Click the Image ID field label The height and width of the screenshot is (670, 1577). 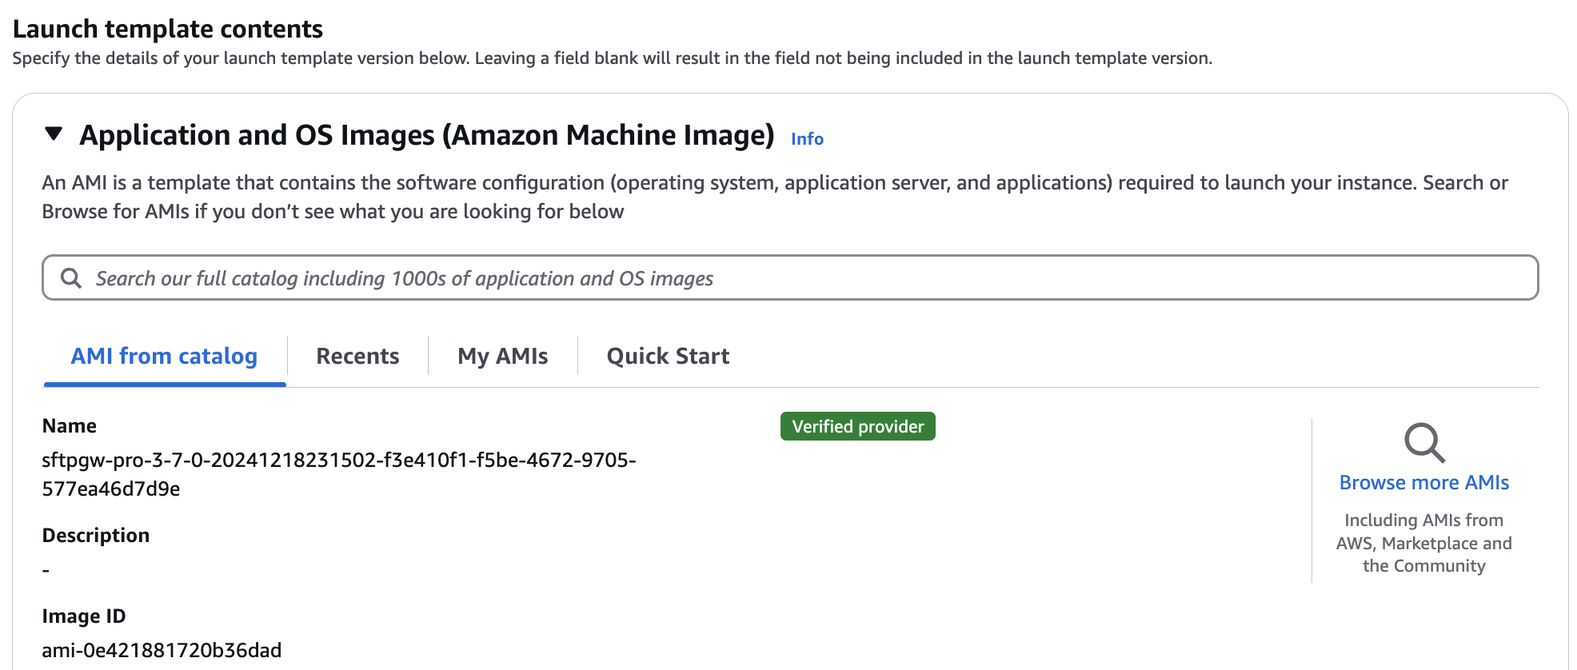coord(84,616)
